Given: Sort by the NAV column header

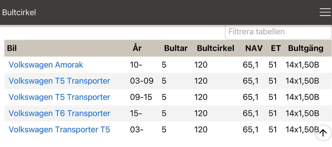Looking at the screenshot, I should [254, 48].
